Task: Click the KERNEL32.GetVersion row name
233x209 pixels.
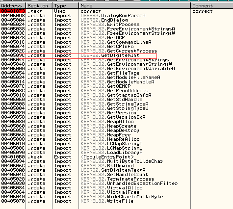Action: (x=108, y=113)
